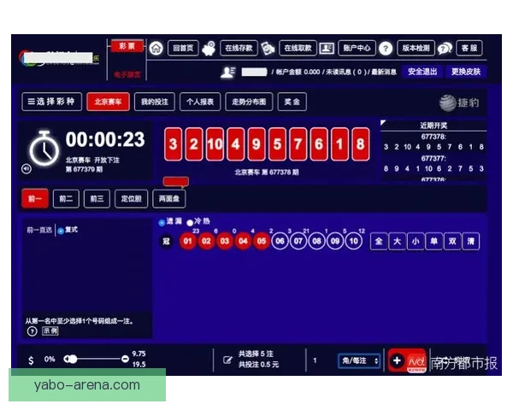Select the 冷热 radio option
Image resolution: width=513 pixels, height=410 pixels.
(x=190, y=223)
